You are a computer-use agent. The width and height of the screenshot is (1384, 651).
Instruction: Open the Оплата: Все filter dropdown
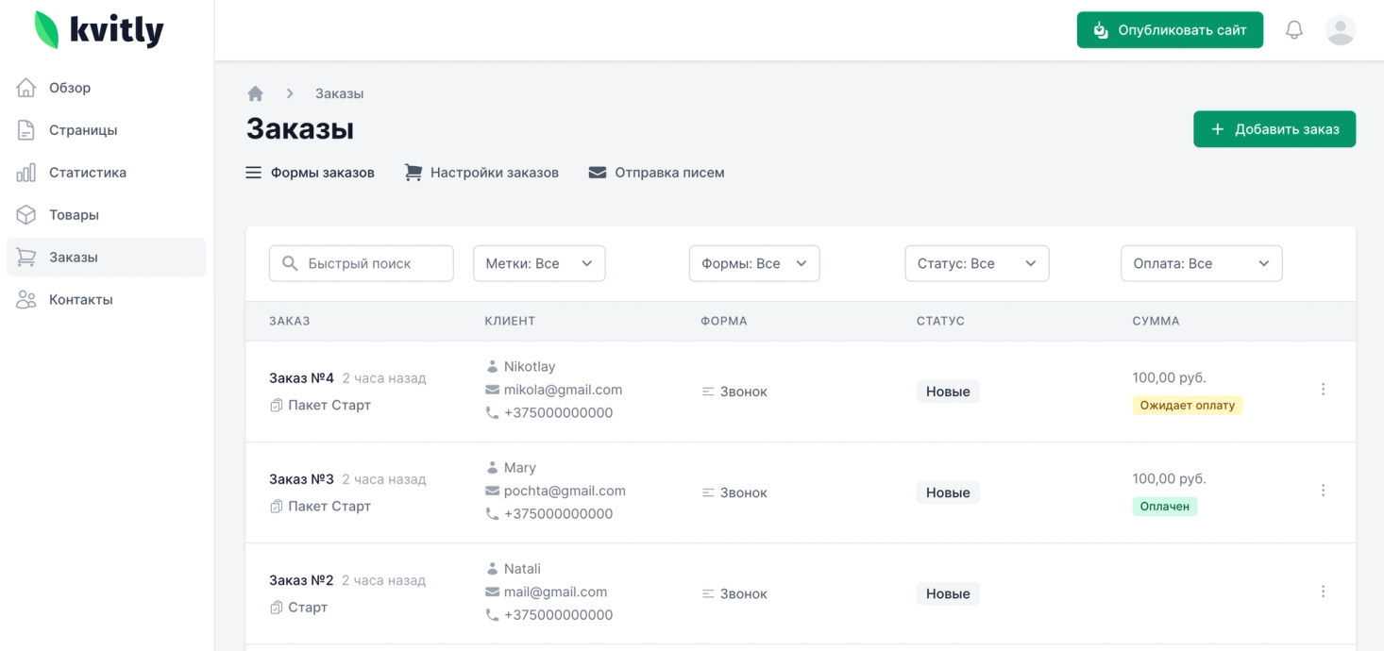1201,264
